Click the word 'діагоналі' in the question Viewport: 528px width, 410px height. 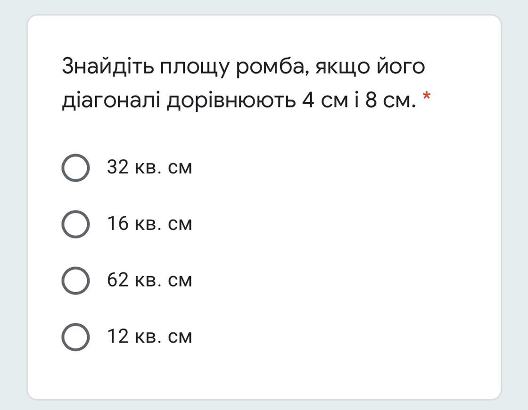click(111, 100)
